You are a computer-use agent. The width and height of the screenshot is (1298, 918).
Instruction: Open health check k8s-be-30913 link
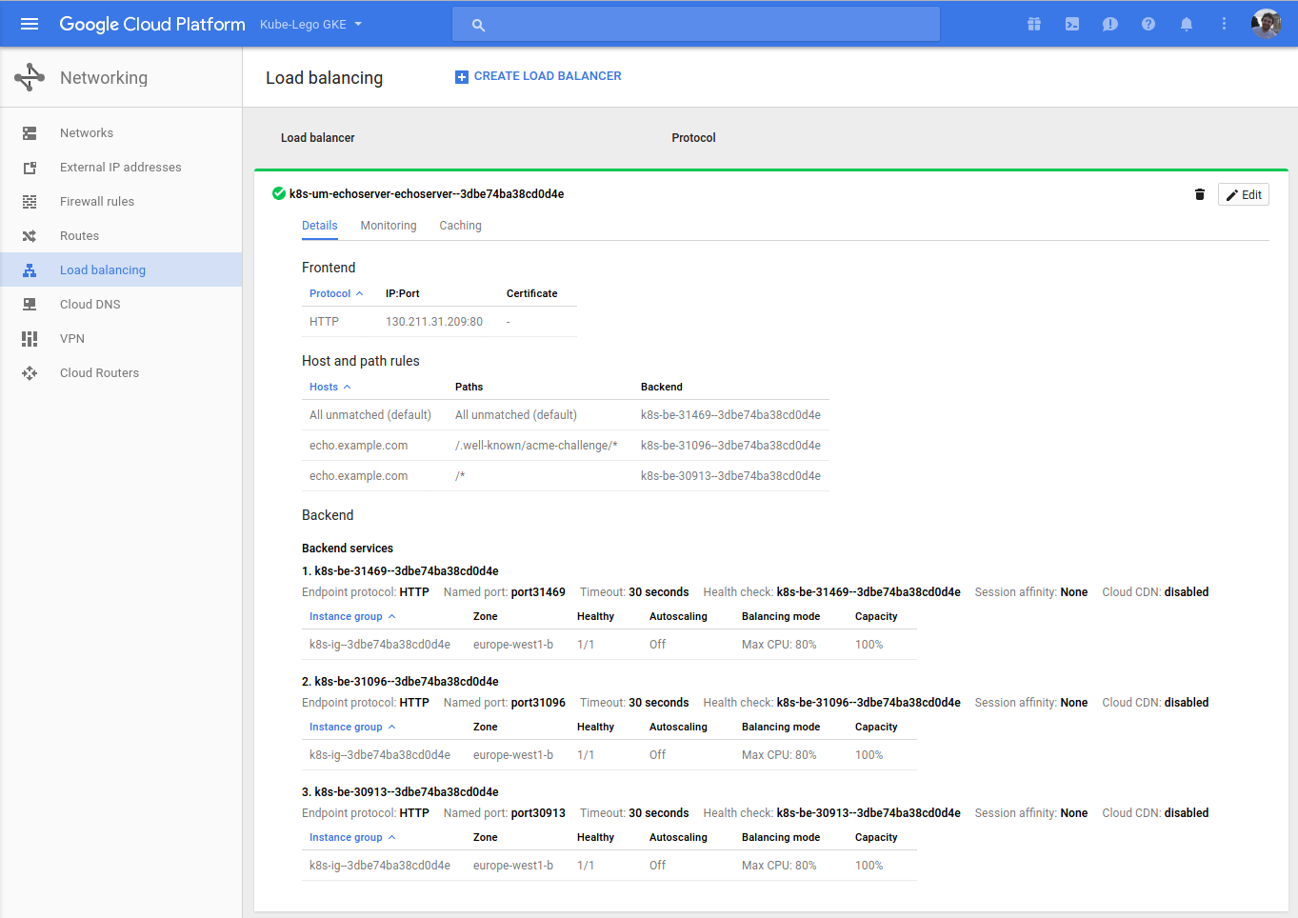pos(869,813)
